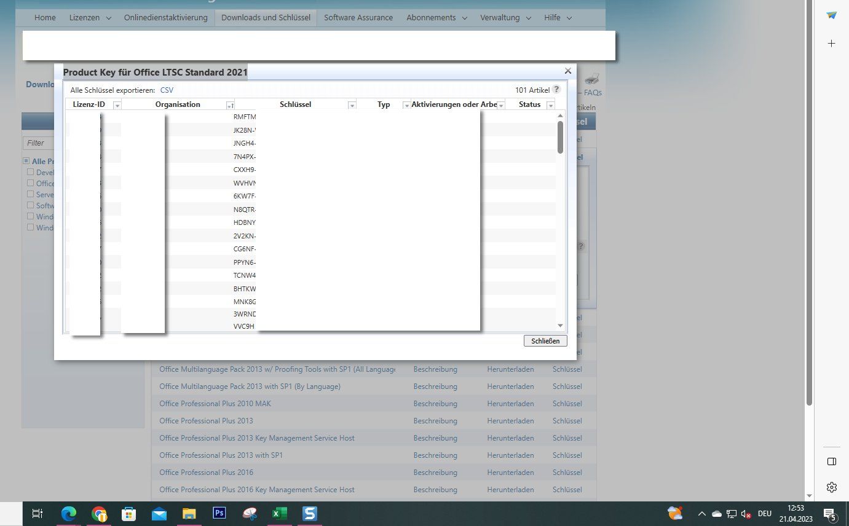Switch to Excel in taskbar
The height and width of the screenshot is (526, 849).
click(x=280, y=514)
